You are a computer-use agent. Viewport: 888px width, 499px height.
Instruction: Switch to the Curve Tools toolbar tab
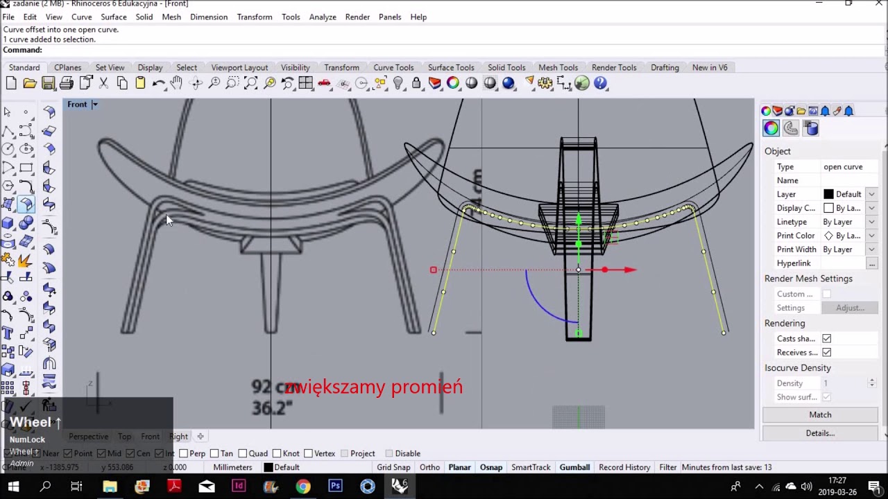pyautogui.click(x=393, y=67)
